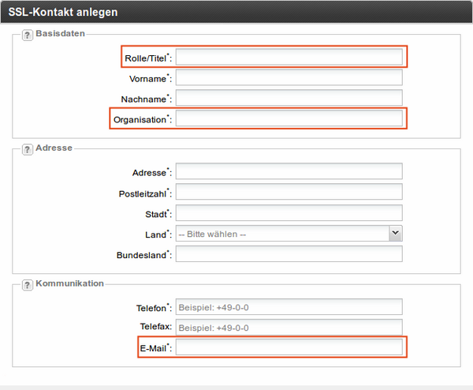Viewport: 473px width, 390px height.
Task: Click the Adresse fieldset legend label
Action: (x=54, y=148)
